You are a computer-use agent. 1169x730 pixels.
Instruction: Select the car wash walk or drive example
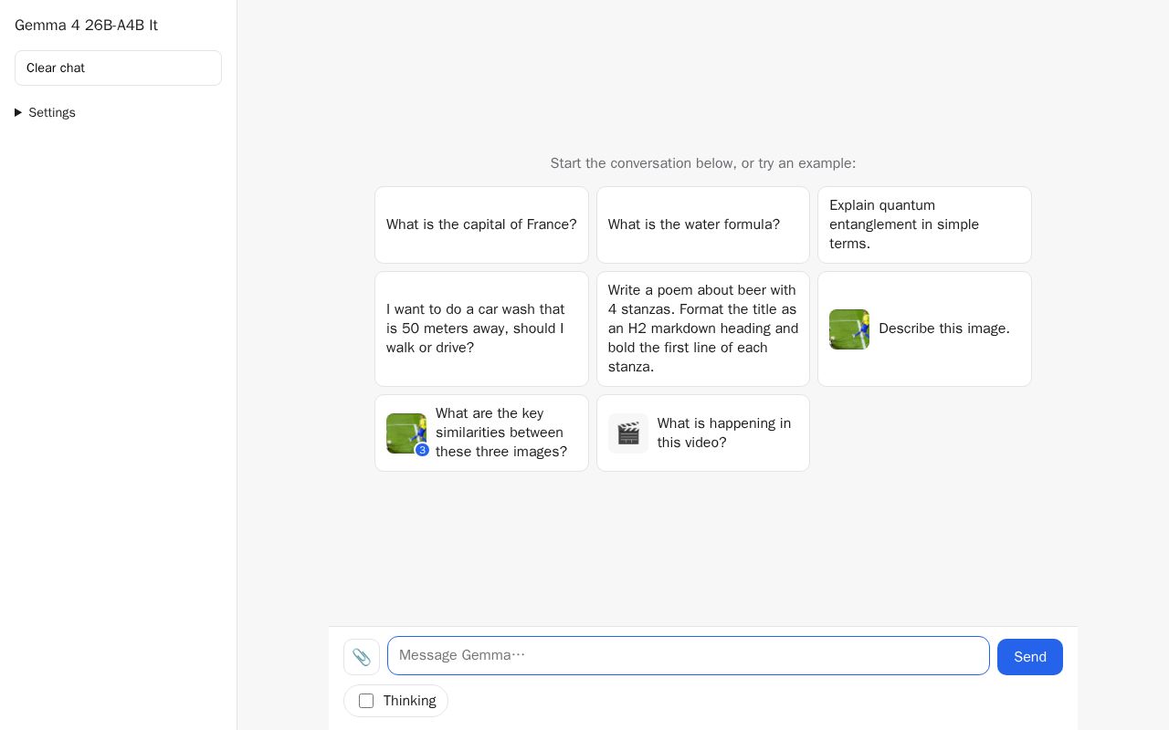click(481, 328)
